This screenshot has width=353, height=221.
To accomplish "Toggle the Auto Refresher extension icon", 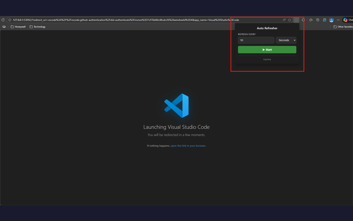I will [296, 20].
